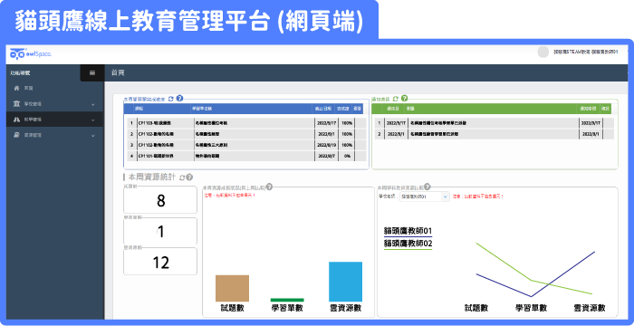
Task: Refresh the 本周資源統計 section
Action: (x=182, y=177)
